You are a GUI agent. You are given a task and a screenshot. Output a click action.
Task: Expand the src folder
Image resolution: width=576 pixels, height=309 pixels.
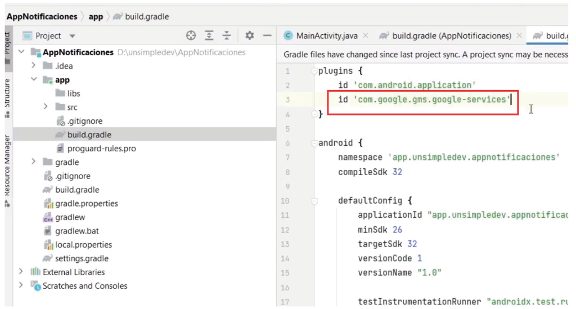click(x=46, y=107)
